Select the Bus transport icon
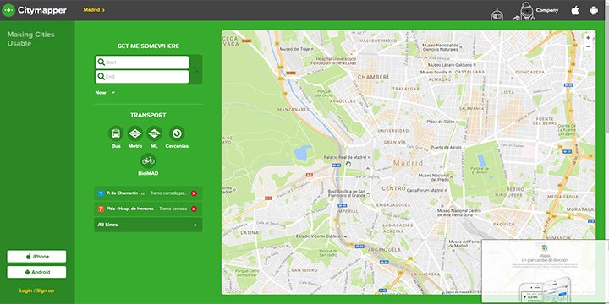 coord(116,133)
